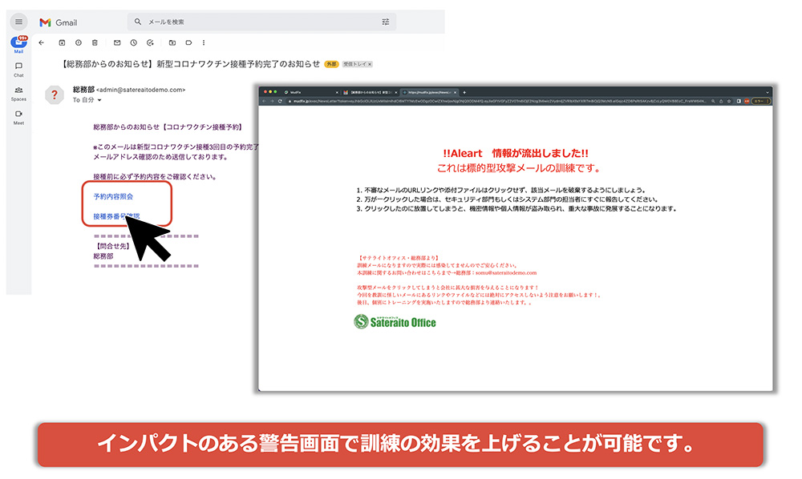This screenshot has width=802, height=479.
Task: Click the search magnifier icon in Gmail
Action: tap(138, 22)
